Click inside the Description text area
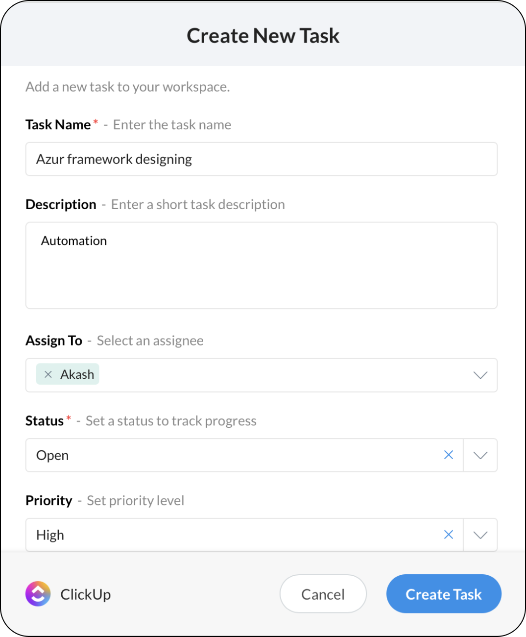 [x=262, y=266]
